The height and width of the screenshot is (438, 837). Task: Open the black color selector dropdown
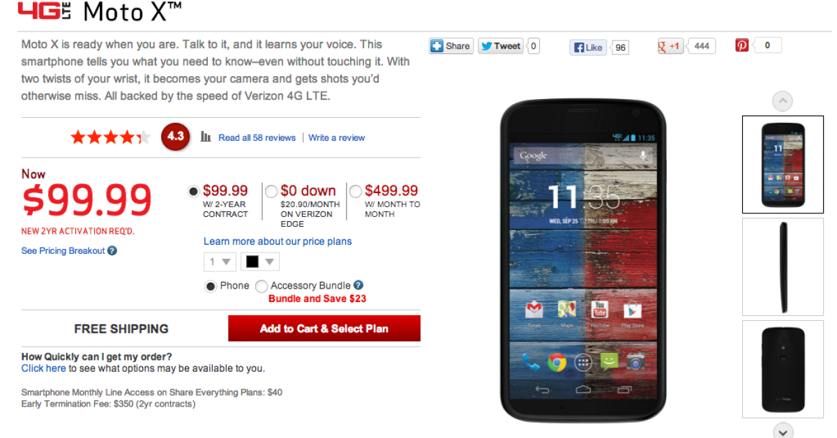[x=260, y=262]
